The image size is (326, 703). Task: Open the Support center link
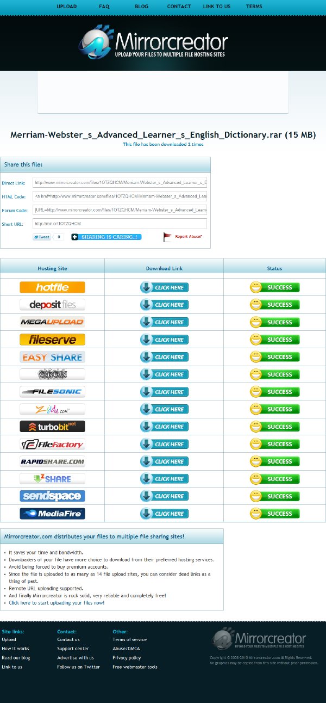coord(73,649)
